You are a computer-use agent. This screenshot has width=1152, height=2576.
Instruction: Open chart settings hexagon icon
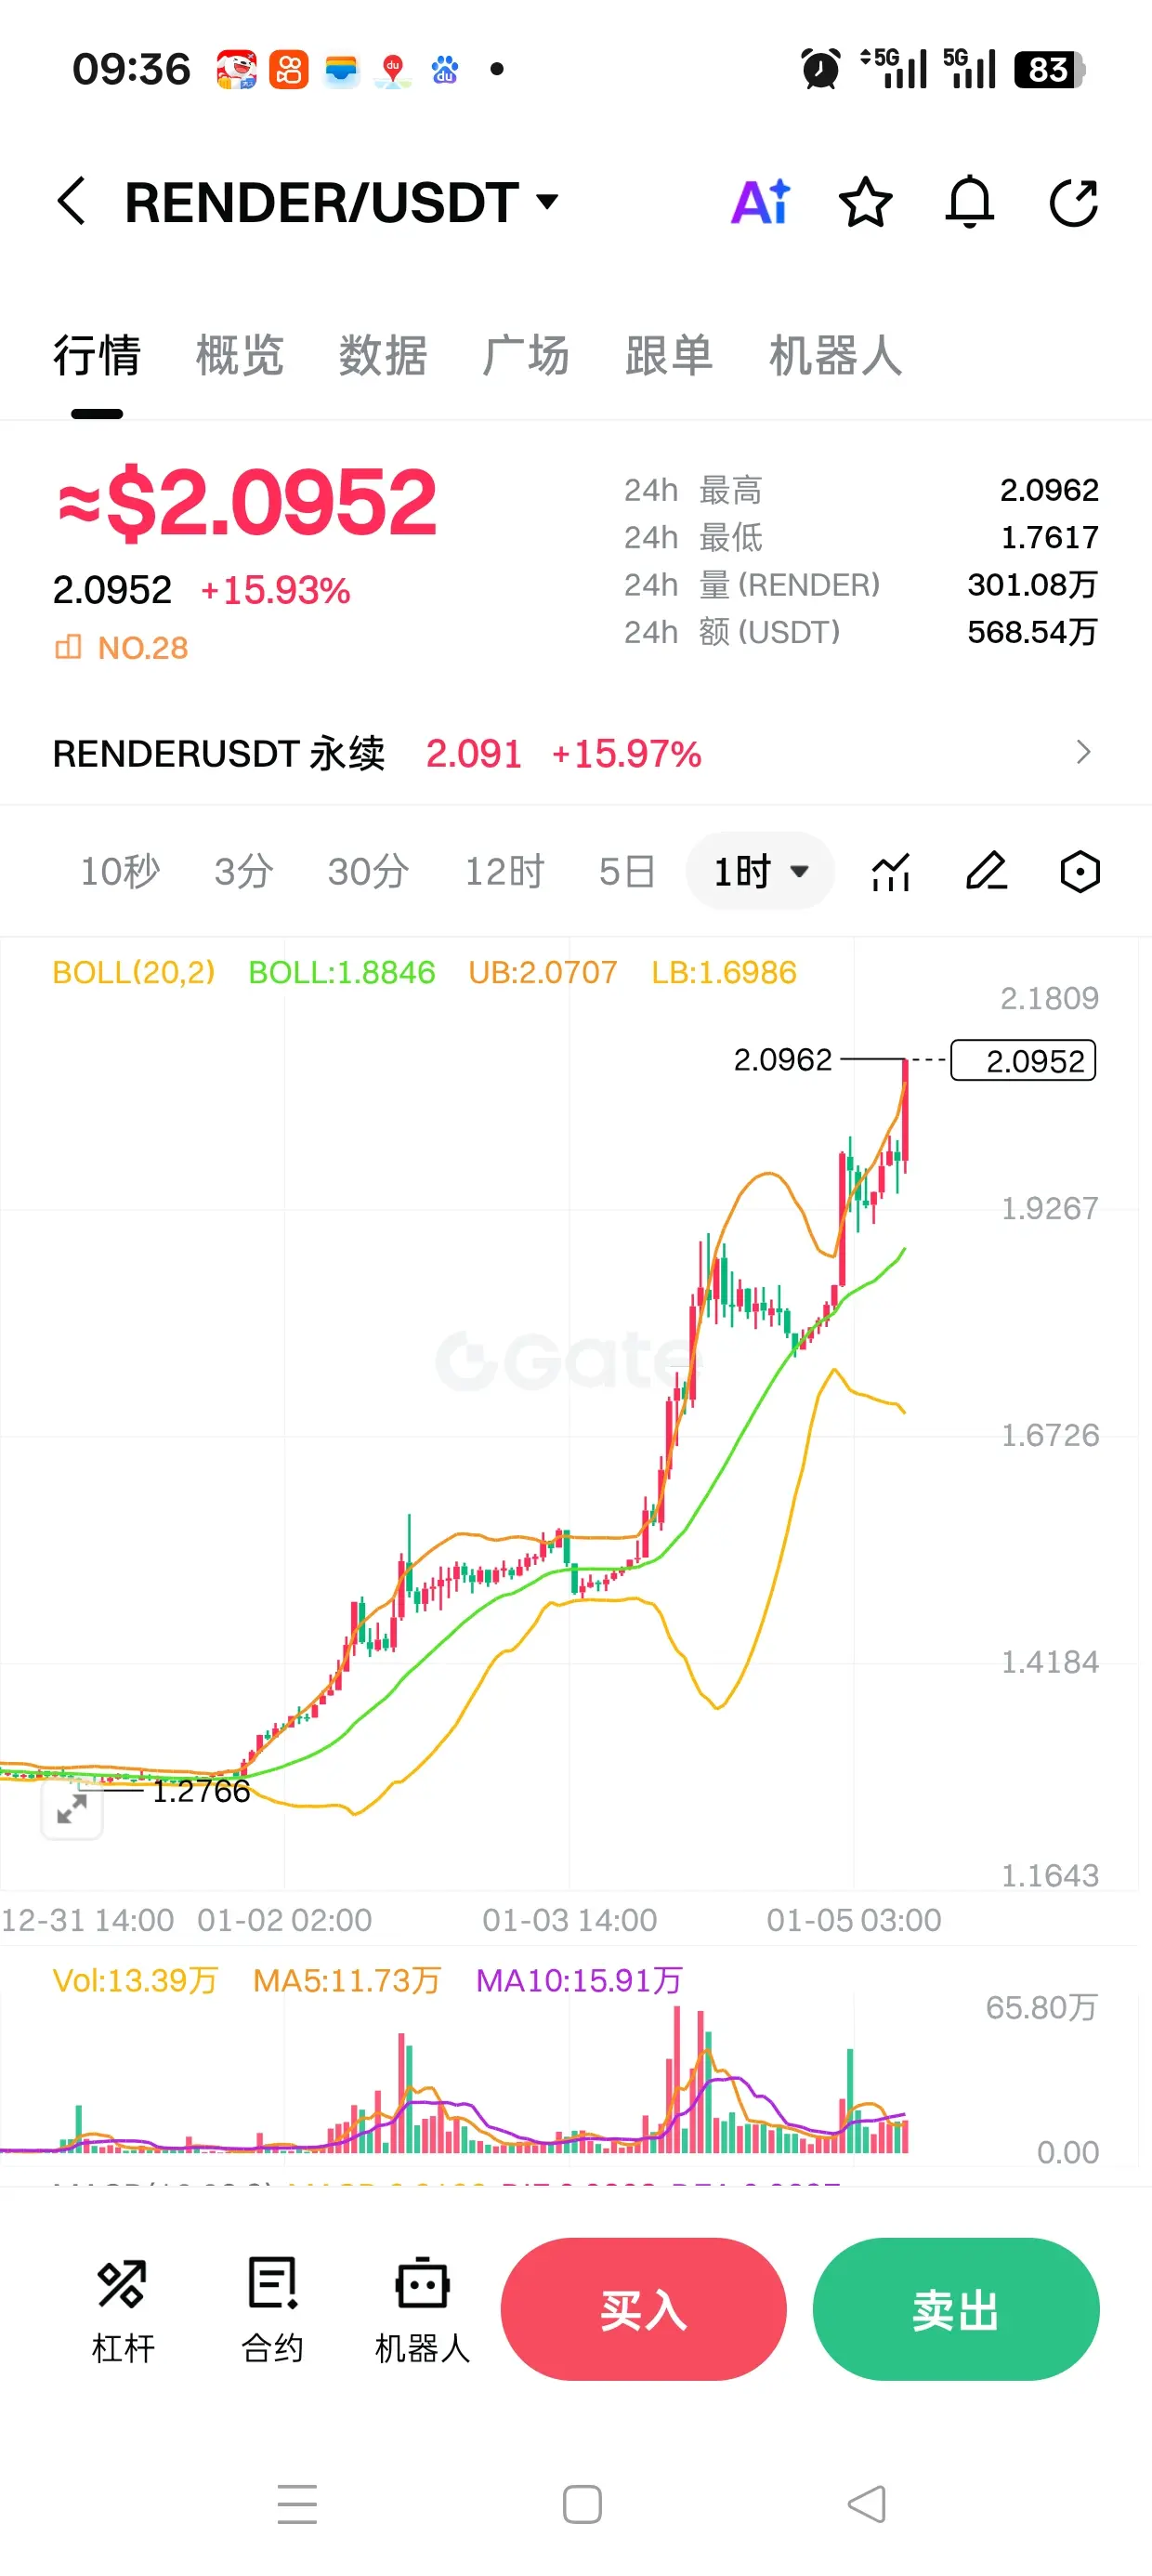[x=1080, y=871]
